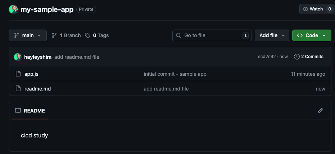Expand the Add file dropdown

(x=272, y=35)
